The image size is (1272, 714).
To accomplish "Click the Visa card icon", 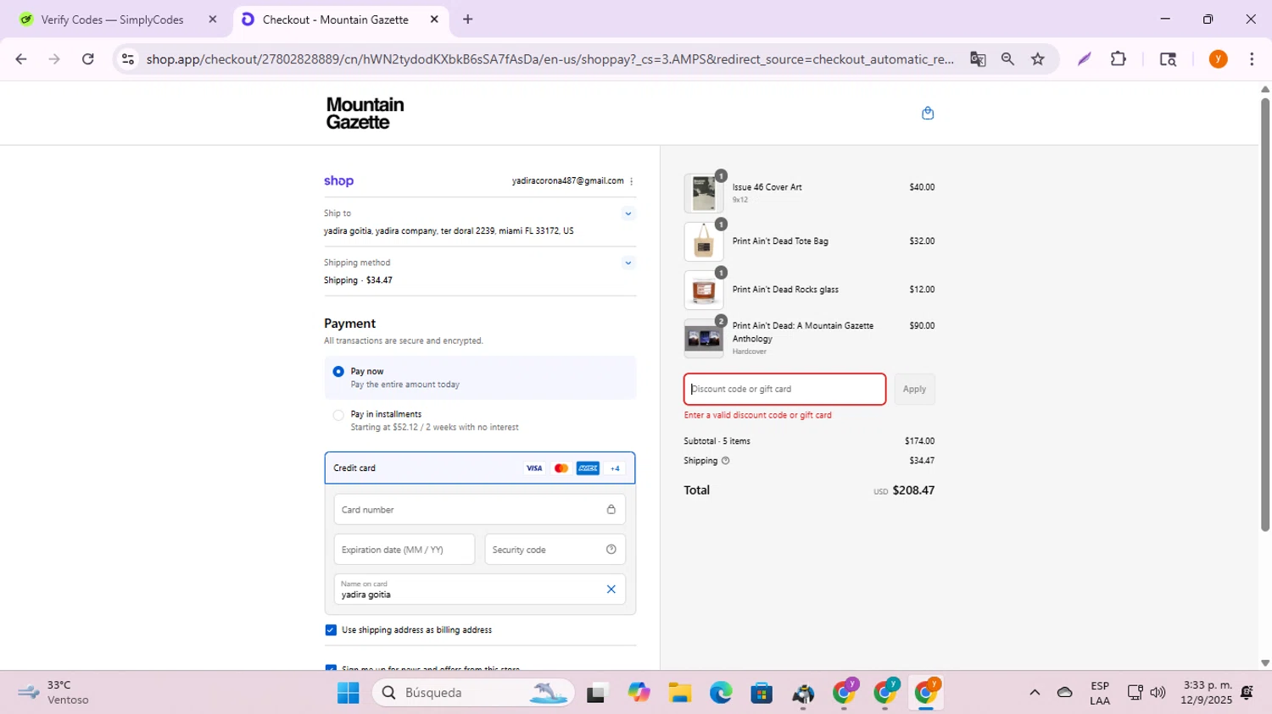I will 534,468.
